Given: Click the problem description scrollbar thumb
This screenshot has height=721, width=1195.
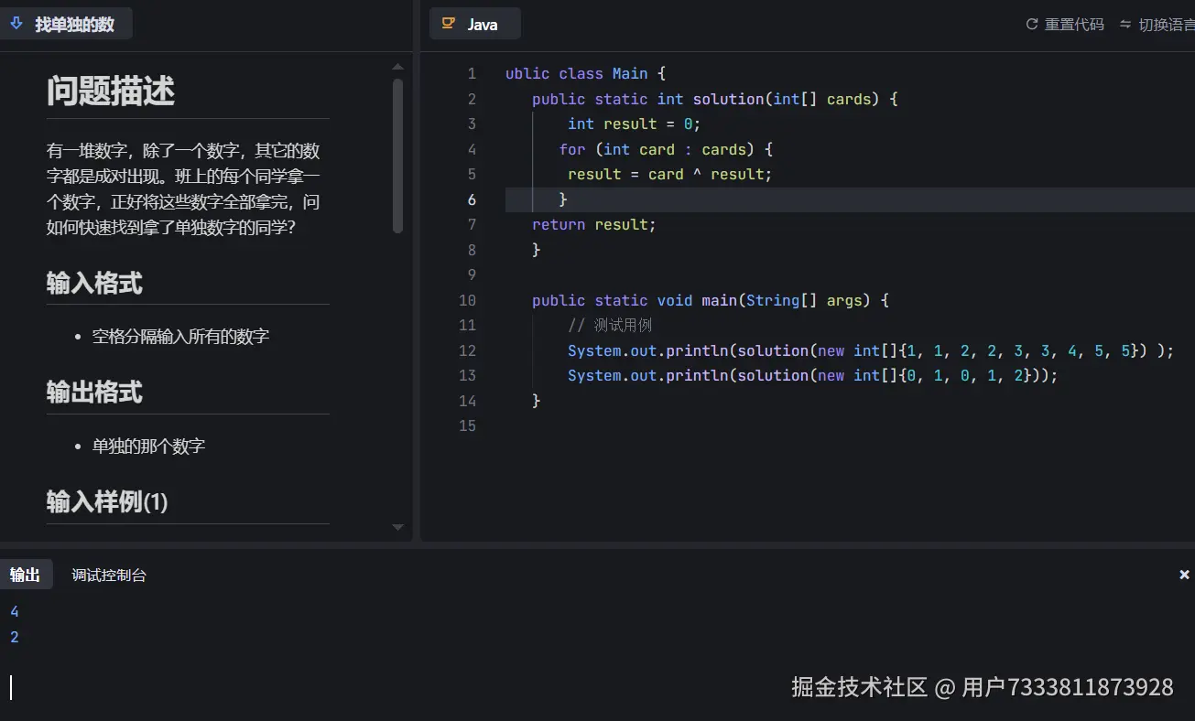Looking at the screenshot, I should pos(397,156).
